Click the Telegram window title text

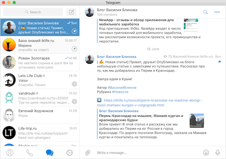(113, 3)
